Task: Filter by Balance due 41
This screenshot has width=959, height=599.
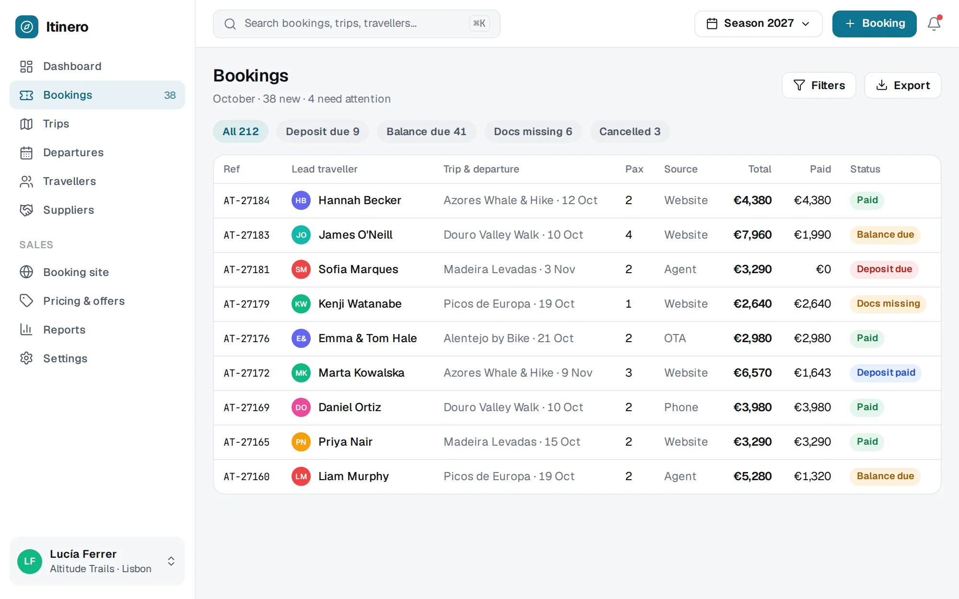Action: pyautogui.click(x=426, y=131)
